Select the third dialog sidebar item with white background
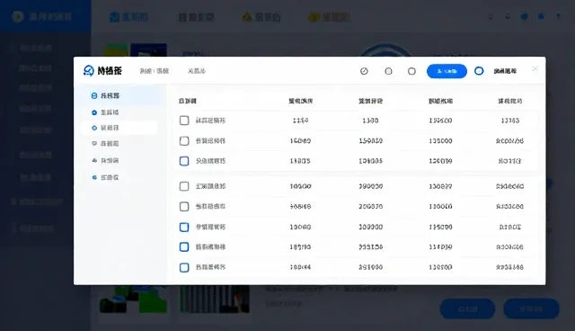 click(x=119, y=128)
